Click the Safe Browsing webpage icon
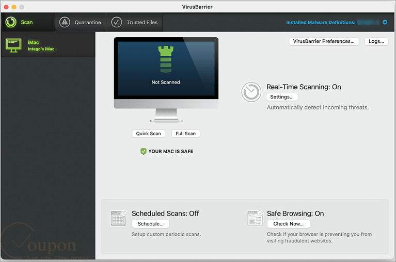 tap(255, 218)
